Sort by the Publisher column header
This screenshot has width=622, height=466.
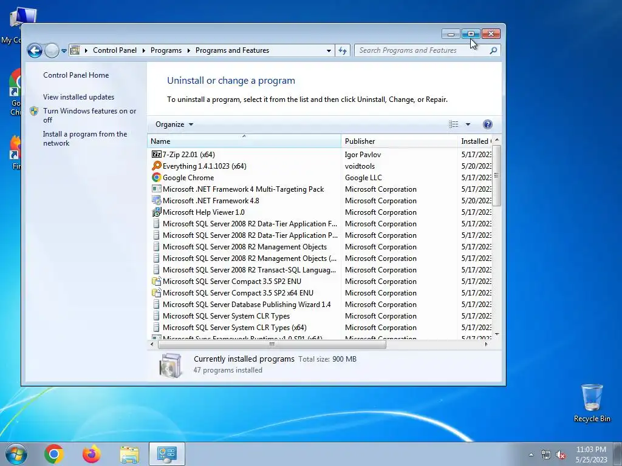(399, 141)
